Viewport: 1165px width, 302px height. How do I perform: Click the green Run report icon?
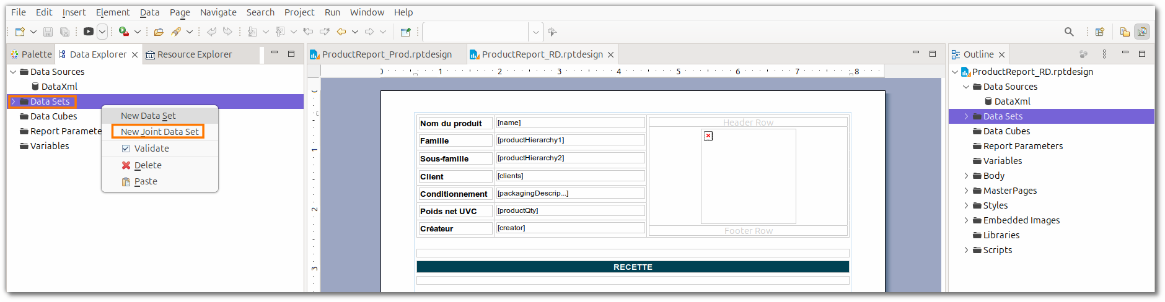[124, 32]
